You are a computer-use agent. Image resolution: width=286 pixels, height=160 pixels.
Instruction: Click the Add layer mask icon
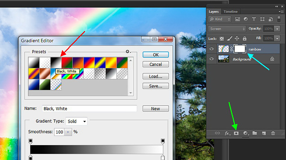(236, 133)
